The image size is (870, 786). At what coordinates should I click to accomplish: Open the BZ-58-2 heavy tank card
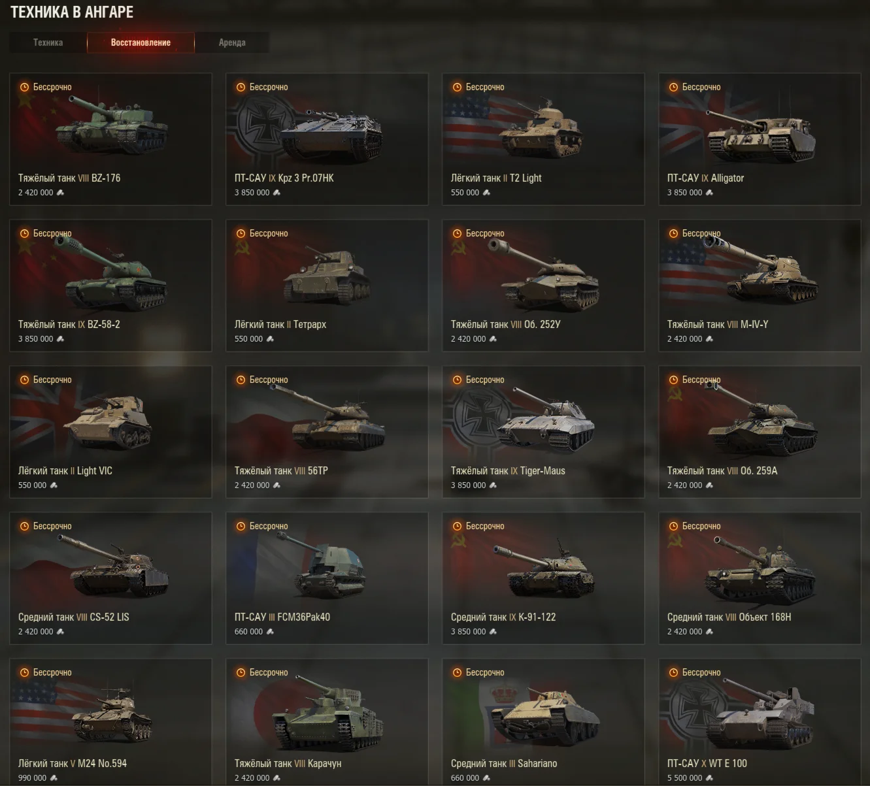point(110,286)
